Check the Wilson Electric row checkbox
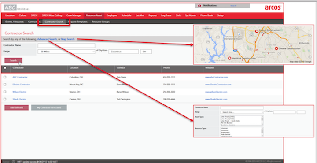Screen dimensions: 317x163 point(5,92)
